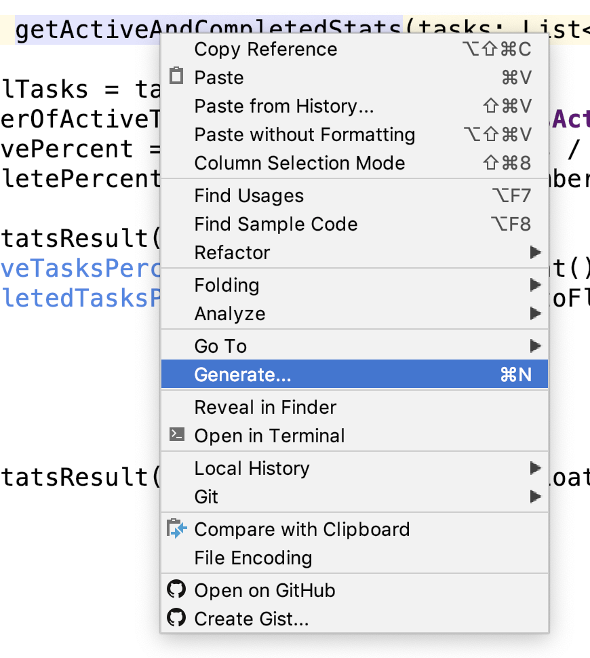590x658 pixels.
Task: Open the Local History submenu
Action: tap(536, 468)
